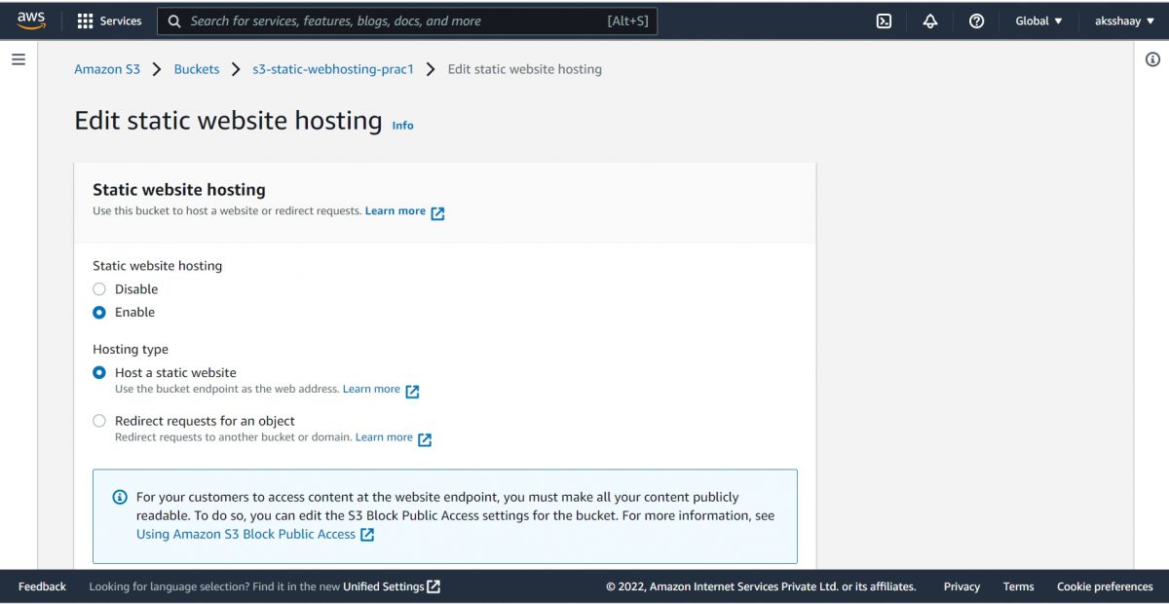Click the external-link icon after Learn more header link

coord(436,211)
